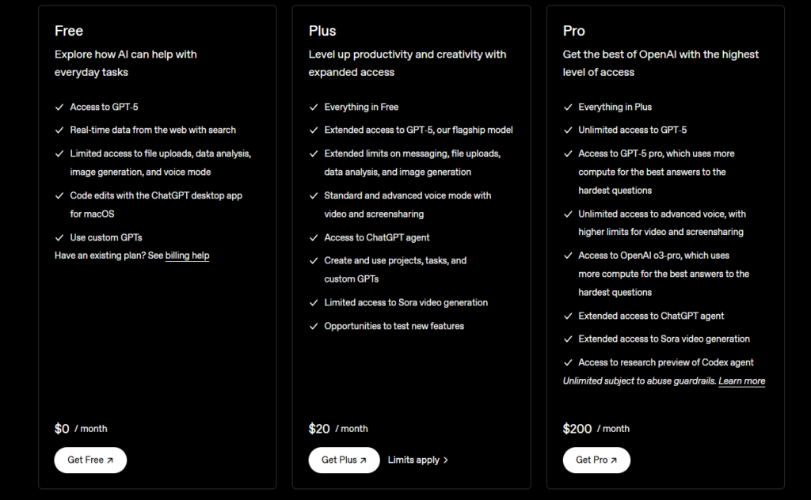The image size is (811, 500).
Task: Open the billing help link
Action: [187, 256]
